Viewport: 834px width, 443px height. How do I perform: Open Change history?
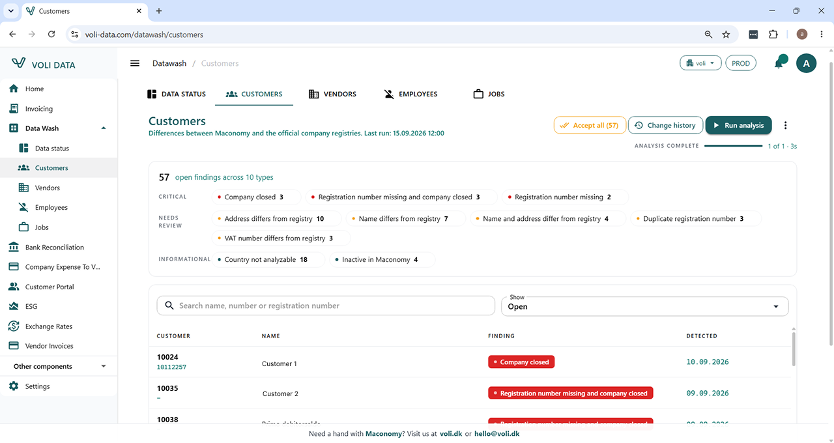coord(665,125)
